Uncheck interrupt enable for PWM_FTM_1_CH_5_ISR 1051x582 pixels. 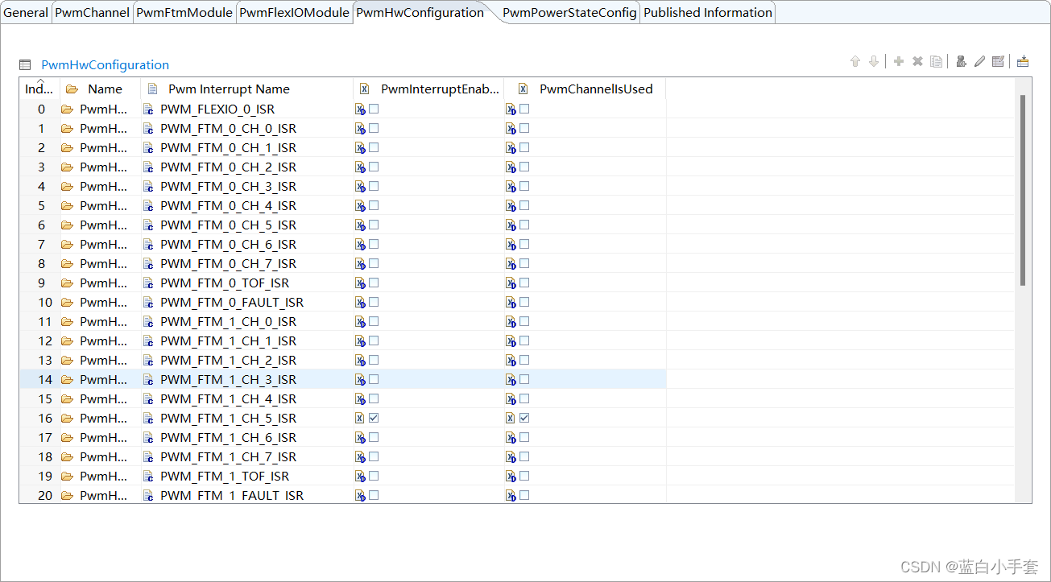(x=374, y=418)
